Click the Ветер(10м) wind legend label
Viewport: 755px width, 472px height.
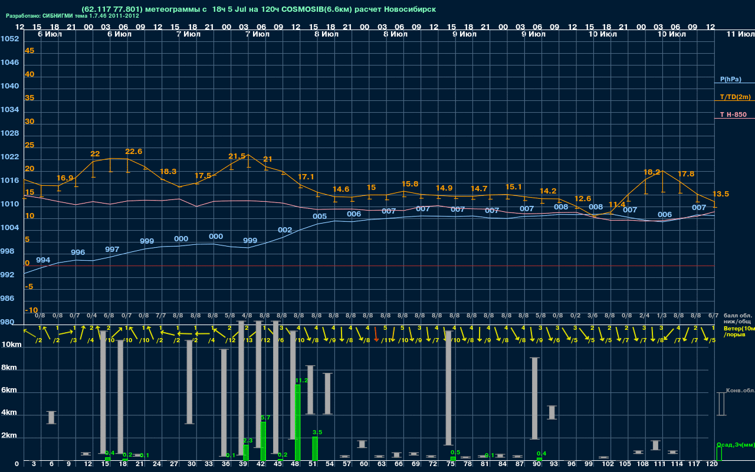point(738,328)
